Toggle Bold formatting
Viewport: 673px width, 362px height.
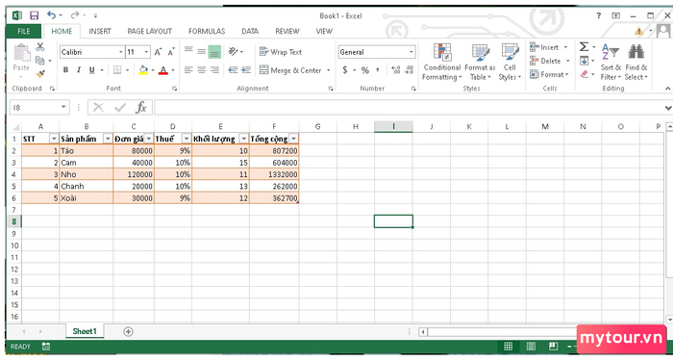click(x=65, y=70)
